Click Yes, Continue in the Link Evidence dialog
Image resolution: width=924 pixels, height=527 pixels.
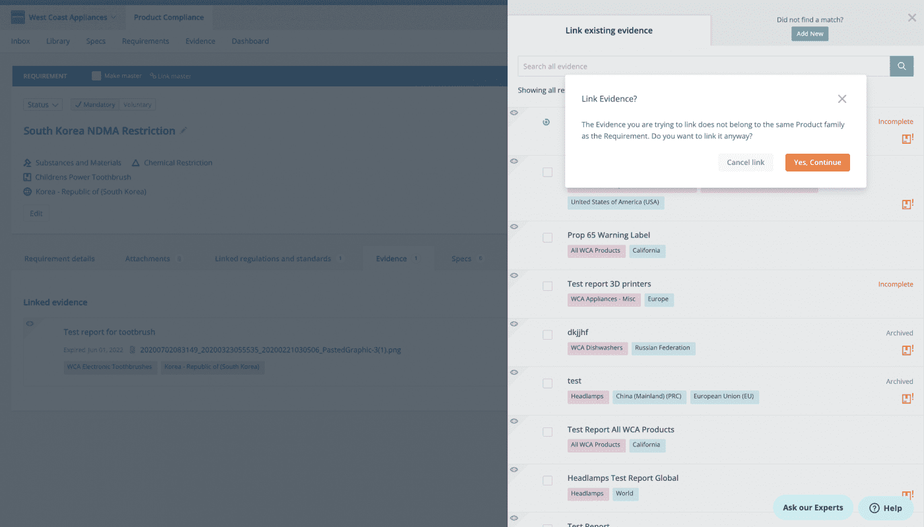click(817, 162)
